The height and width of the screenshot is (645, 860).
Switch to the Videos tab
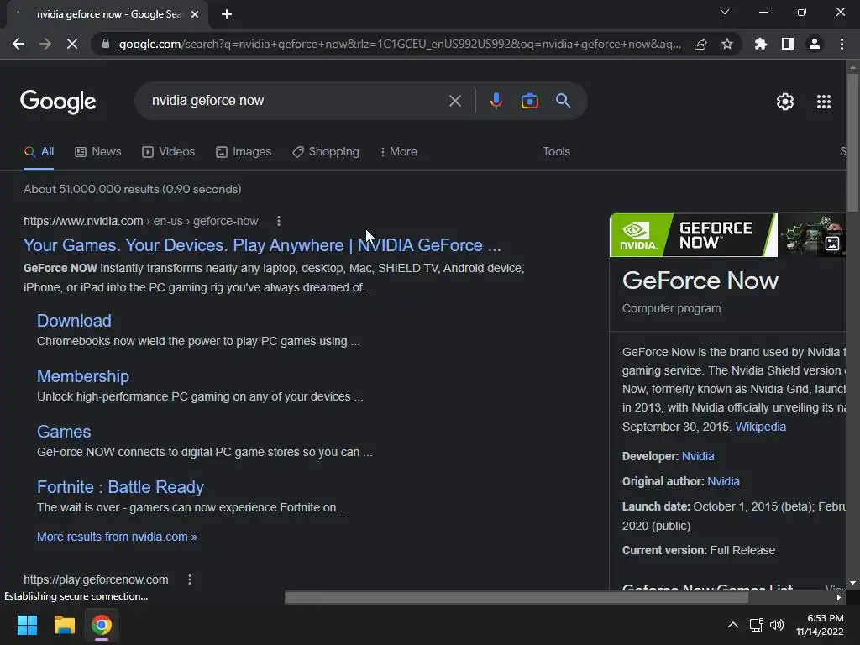tap(168, 151)
